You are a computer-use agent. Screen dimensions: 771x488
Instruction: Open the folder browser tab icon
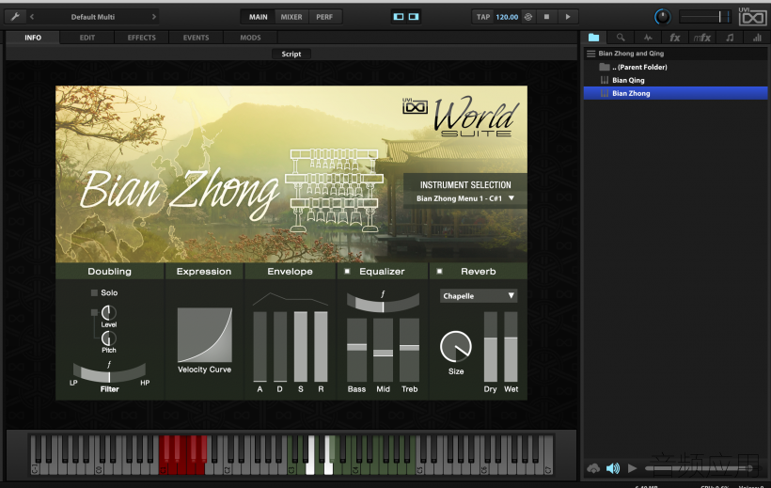tap(594, 38)
